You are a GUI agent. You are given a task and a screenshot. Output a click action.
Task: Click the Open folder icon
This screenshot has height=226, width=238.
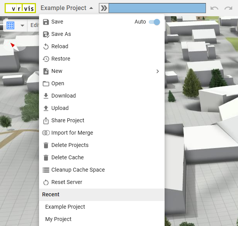coord(46,83)
